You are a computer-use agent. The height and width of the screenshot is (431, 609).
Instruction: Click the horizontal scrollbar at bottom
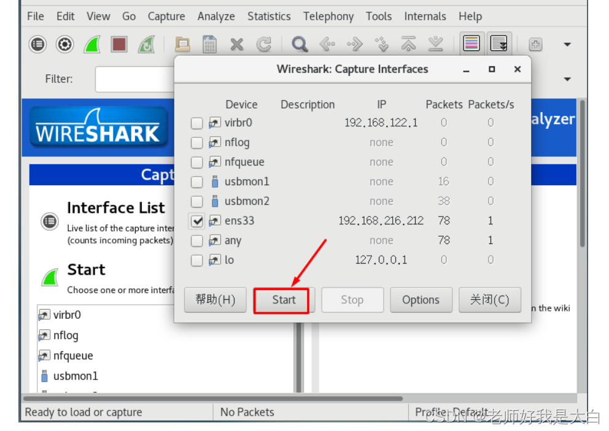213,399
